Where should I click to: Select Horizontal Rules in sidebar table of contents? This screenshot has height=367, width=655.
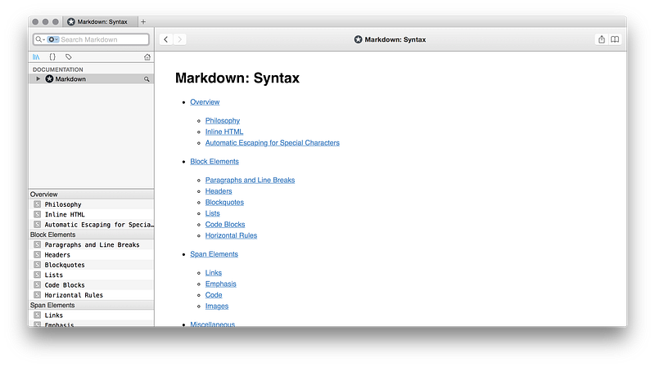[91, 295]
